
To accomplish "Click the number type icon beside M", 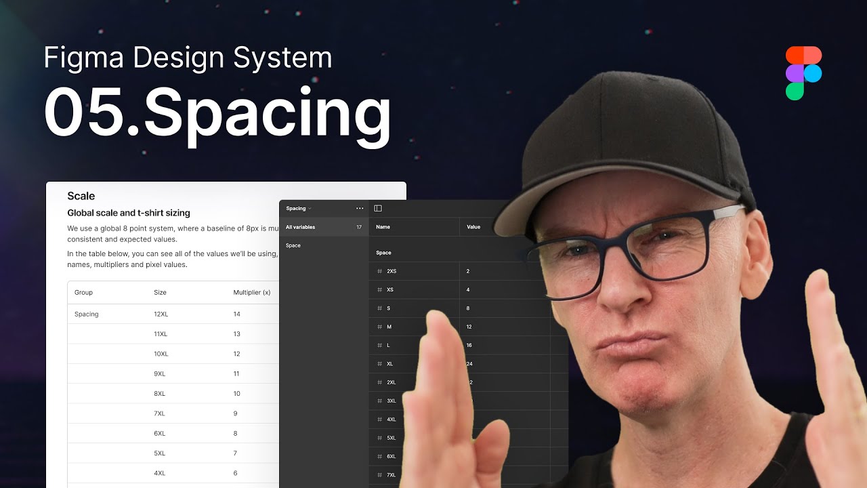I will pos(379,327).
